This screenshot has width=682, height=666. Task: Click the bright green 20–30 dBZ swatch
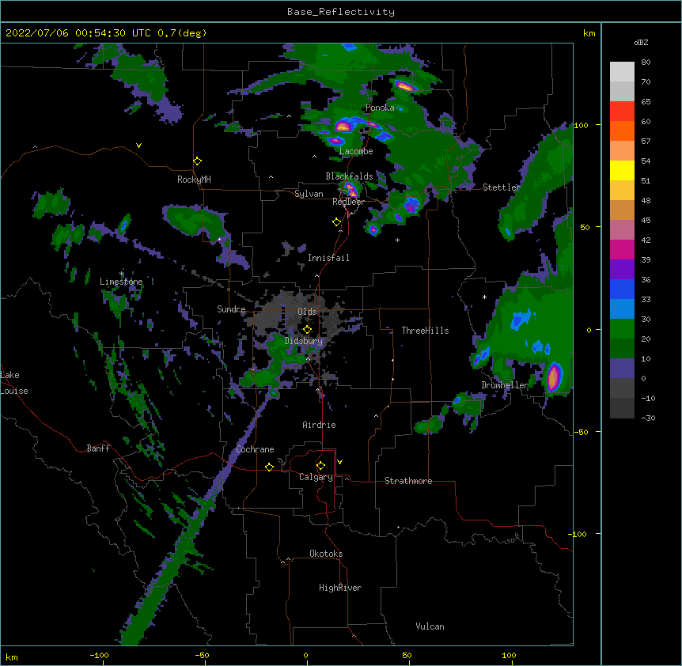point(622,329)
